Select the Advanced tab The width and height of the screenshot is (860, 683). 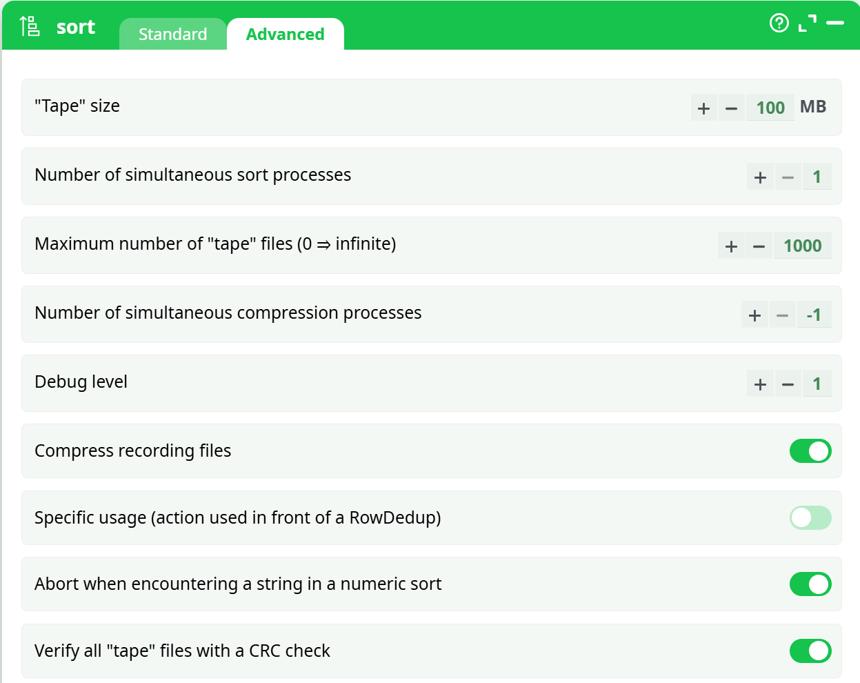(x=285, y=34)
